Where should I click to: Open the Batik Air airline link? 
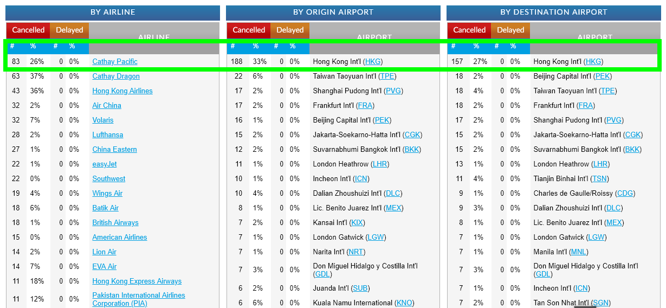click(x=106, y=208)
